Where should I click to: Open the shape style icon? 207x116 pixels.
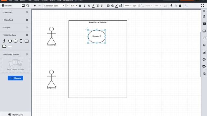[121, 6]
